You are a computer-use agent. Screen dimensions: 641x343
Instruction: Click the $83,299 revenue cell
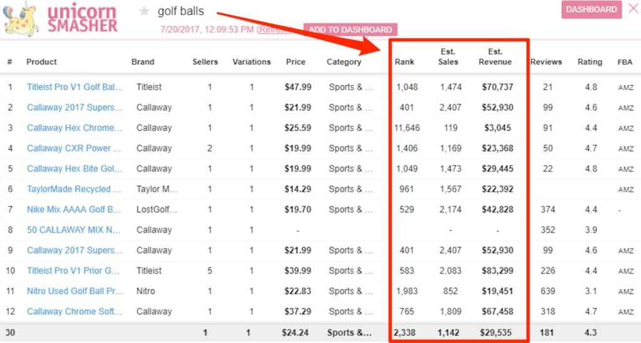click(498, 271)
